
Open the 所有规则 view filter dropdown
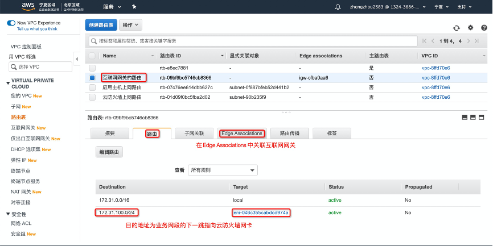click(x=224, y=170)
